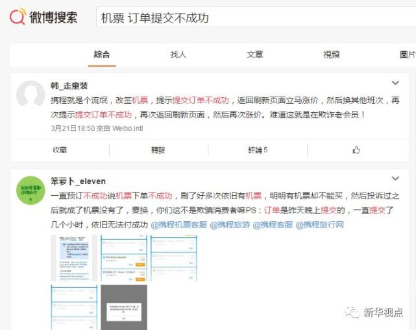Open third thumbnail in top image row

(174, 258)
